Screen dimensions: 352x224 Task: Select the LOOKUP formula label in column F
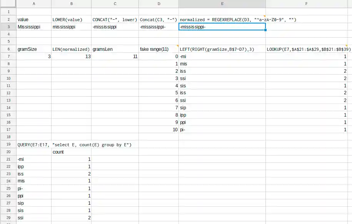coord(308,49)
